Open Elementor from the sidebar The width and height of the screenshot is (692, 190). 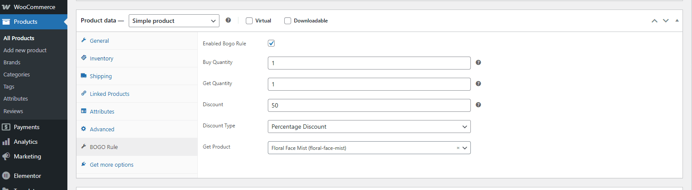[x=27, y=176]
